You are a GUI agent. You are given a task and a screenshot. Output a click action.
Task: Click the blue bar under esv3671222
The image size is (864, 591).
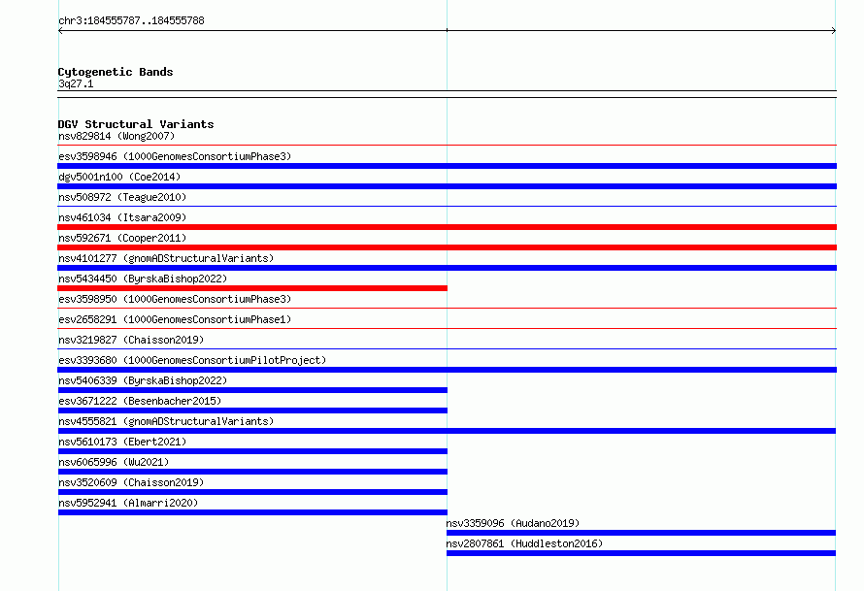(253, 410)
